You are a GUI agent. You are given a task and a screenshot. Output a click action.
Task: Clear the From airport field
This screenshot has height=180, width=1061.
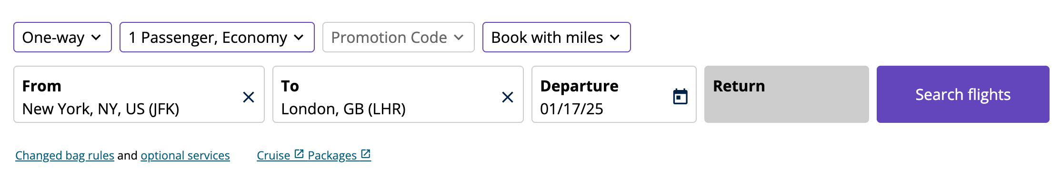click(x=249, y=97)
